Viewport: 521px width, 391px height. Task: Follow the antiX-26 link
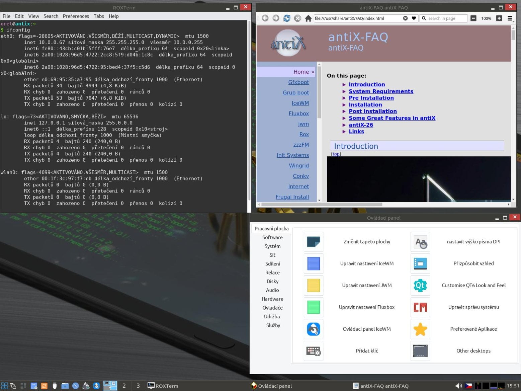(361, 125)
